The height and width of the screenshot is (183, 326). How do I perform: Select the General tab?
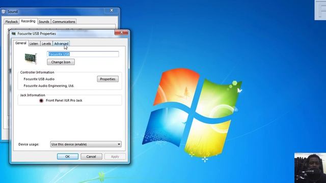pos(21,43)
